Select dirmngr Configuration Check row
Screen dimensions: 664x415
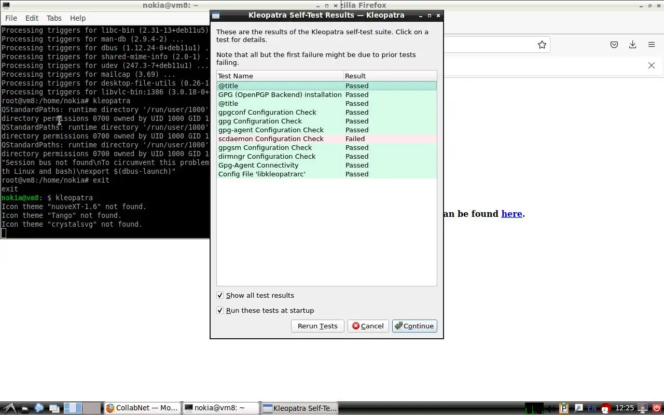[327, 156]
